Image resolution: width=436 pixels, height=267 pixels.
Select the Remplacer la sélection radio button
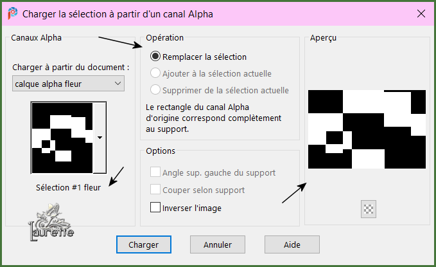(155, 57)
